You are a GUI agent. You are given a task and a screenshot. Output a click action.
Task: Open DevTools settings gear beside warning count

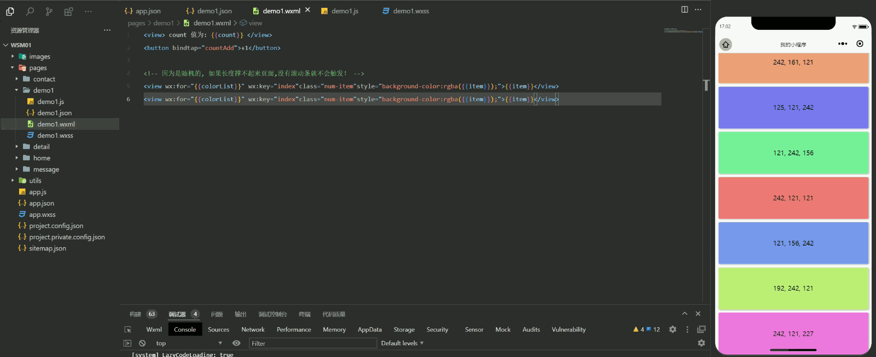673,330
